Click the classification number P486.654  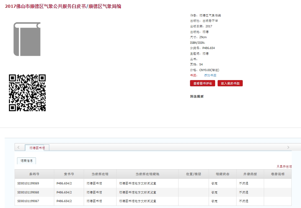[202, 48]
